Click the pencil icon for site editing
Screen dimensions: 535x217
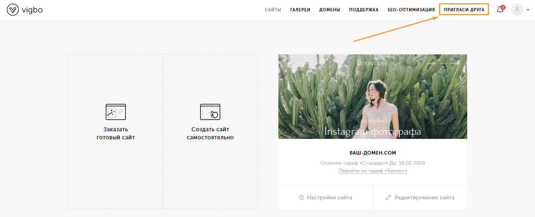[x=389, y=198]
